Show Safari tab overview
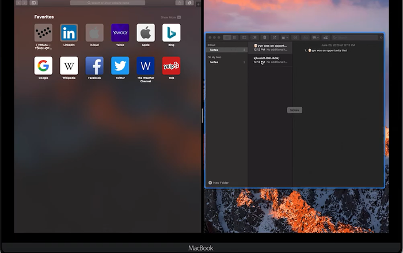Screen dimensions: 403x253 coord(189,3)
